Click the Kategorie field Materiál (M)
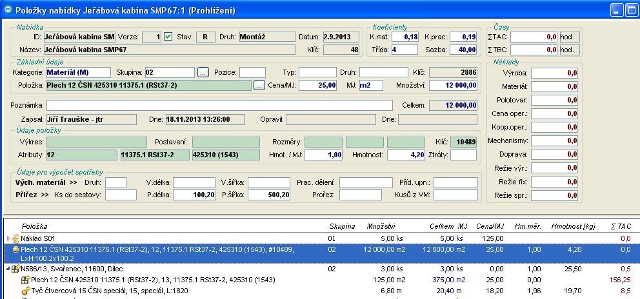Screen dimensions: 640x299 click(78, 72)
